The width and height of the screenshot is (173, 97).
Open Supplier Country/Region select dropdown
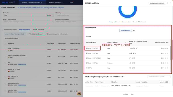(x=69, y=22)
